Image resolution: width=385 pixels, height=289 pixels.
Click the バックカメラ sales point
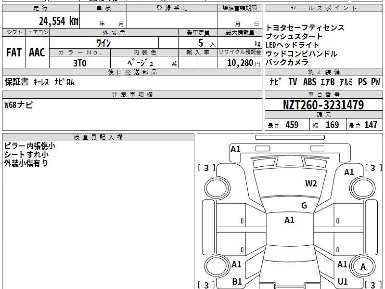coord(287,62)
